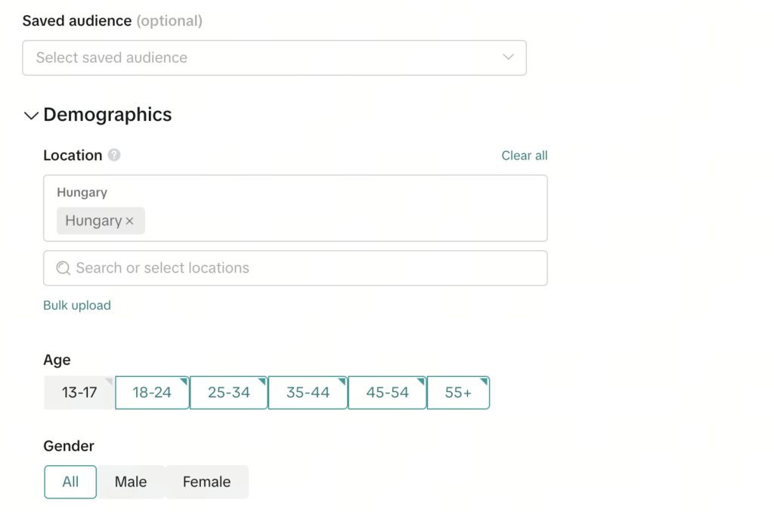Screen dimensions: 774x512
Task: Select Male gender option
Action: 131,482
